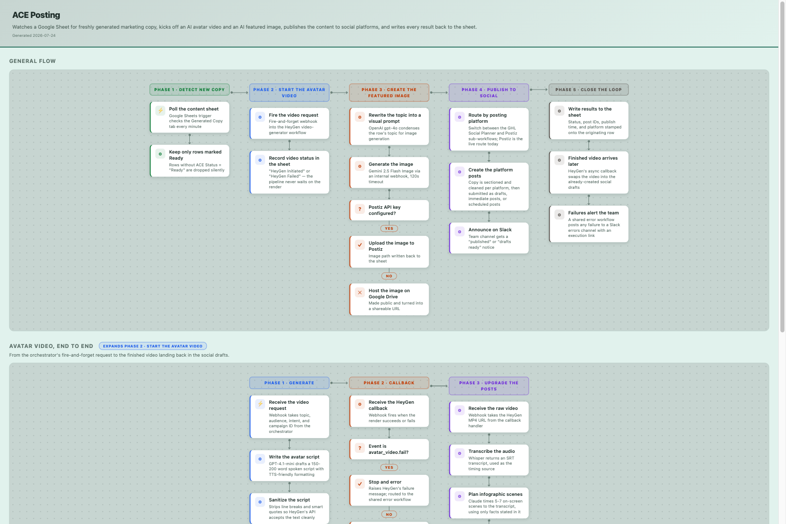Click the NO label below Stop and error
The image size is (786, 524).
click(389, 514)
